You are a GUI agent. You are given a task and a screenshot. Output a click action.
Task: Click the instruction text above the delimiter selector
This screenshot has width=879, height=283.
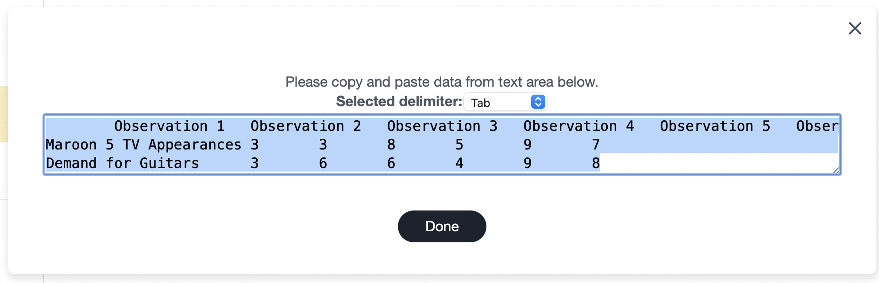(x=442, y=81)
